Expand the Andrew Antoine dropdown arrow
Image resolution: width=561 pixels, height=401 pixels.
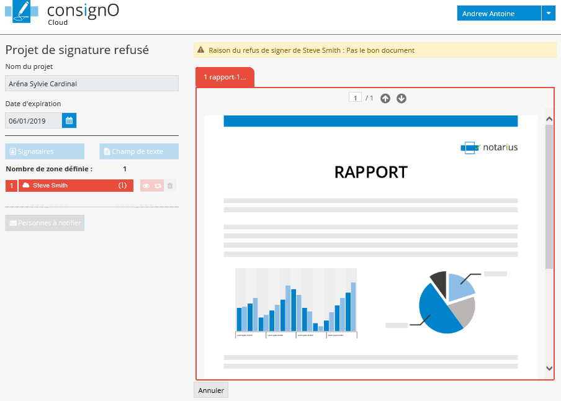click(x=548, y=14)
